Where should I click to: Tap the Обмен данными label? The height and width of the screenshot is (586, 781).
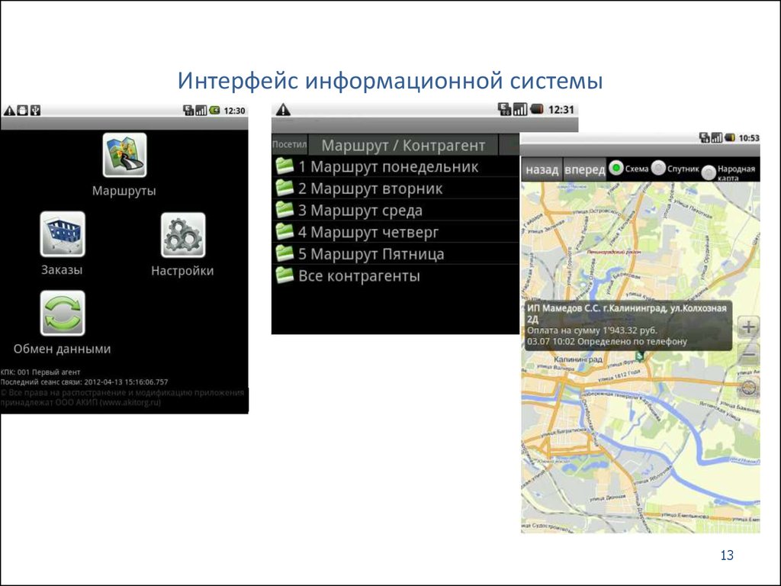pos(63,349)
